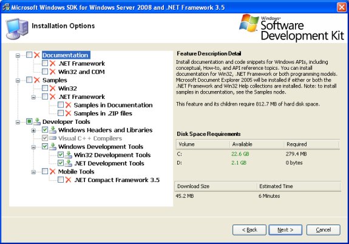The image size is (349, 244).
Task: Click the 6 Minutes estimated time value
Action: pos(269,196)
